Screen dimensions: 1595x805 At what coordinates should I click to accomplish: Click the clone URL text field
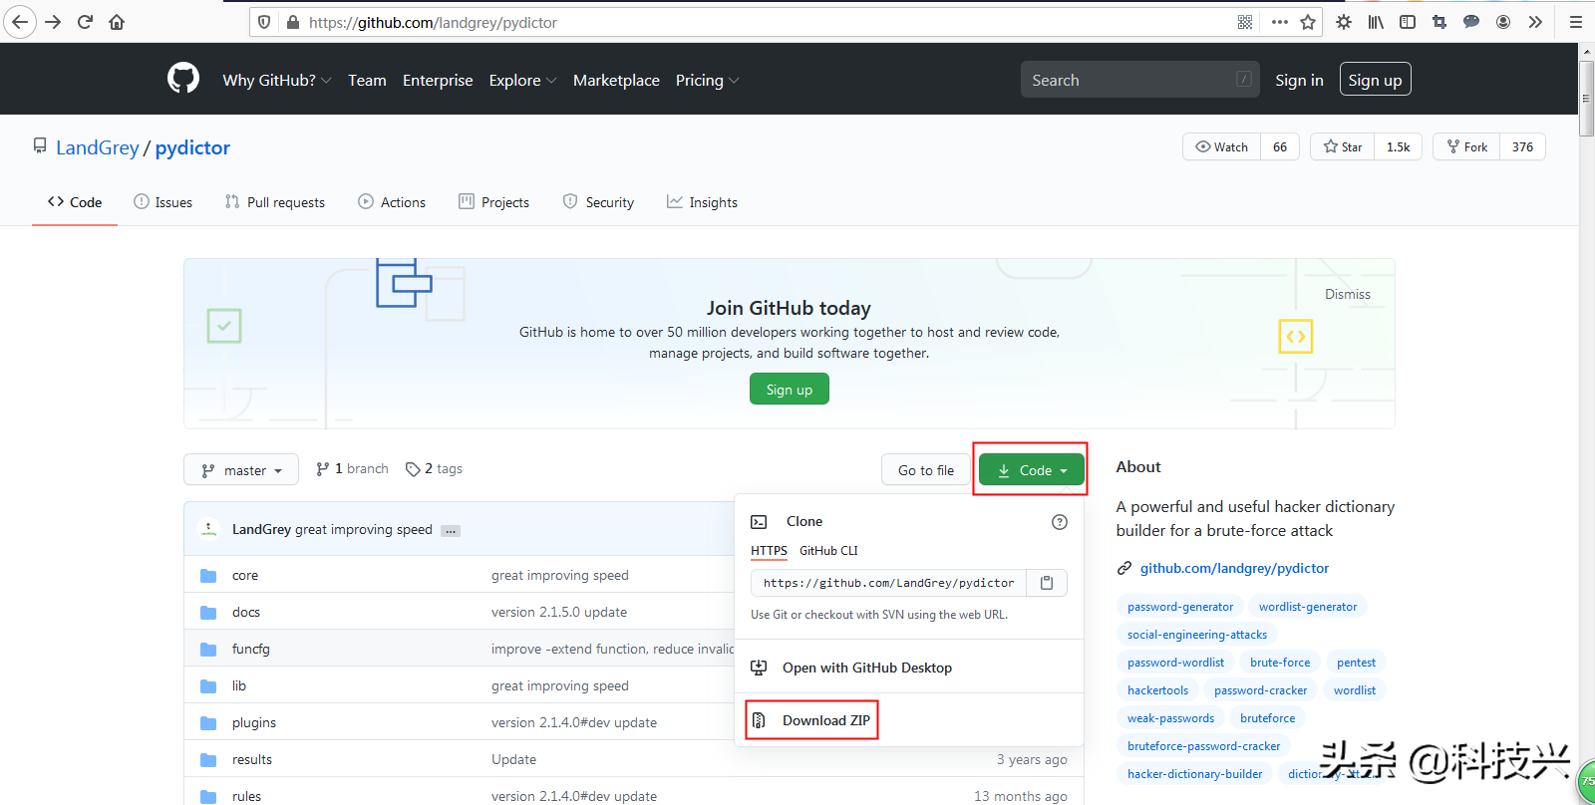tap(888, 583)
